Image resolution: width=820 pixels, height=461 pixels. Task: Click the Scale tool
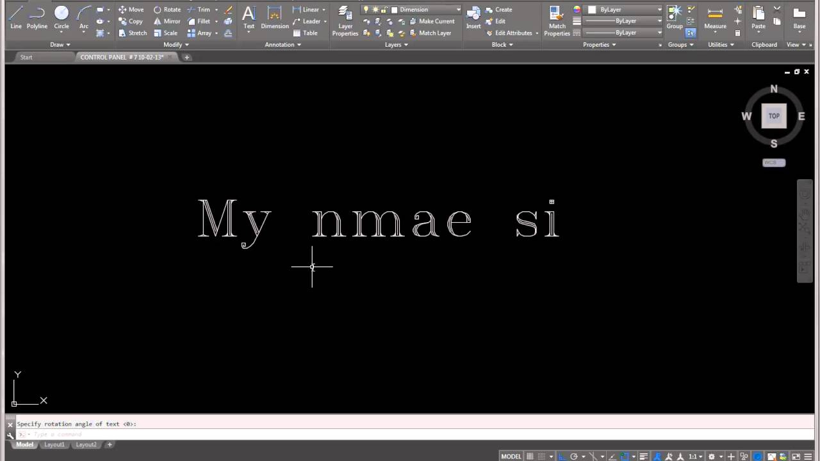point(166,33)
